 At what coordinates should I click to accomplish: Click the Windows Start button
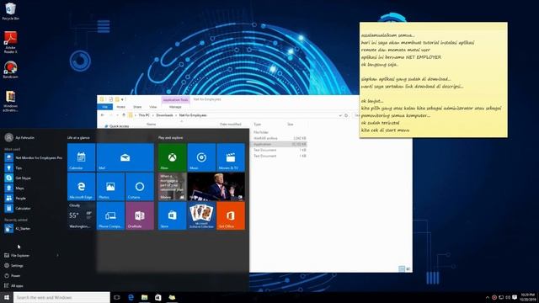click(x=7, y=297)
